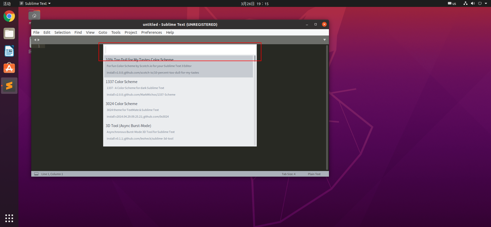491x227 pixels.
Task: Open Plain Text syntax selector
Action: 314,174
